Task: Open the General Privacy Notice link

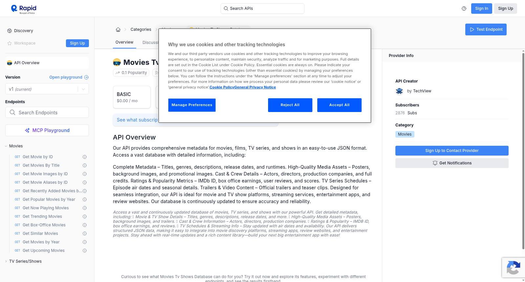Action: tap(255, 87)
